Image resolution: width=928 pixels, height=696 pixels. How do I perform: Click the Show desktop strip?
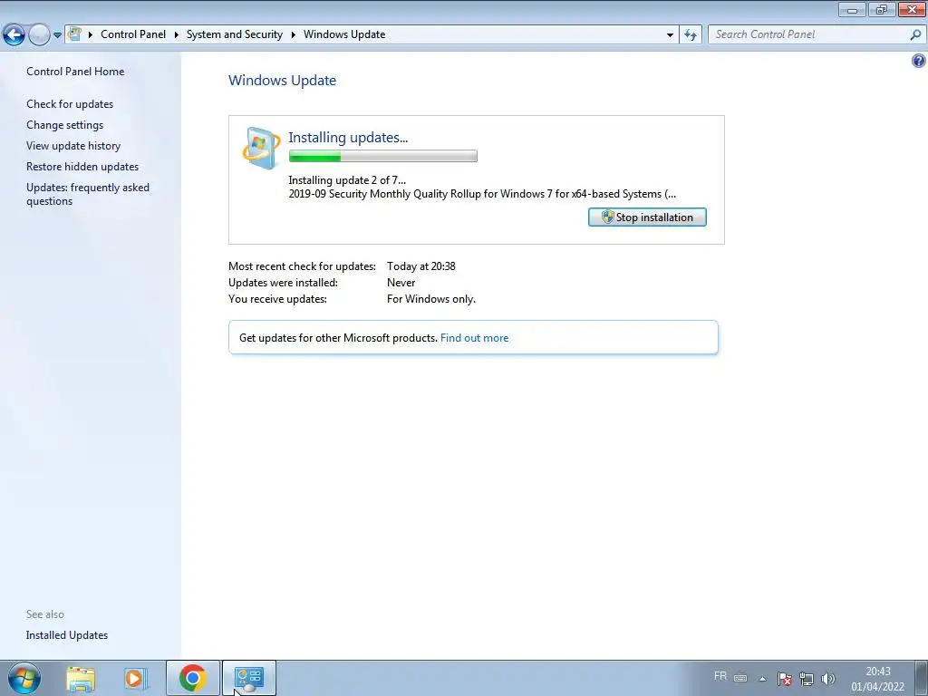(922, 678)
